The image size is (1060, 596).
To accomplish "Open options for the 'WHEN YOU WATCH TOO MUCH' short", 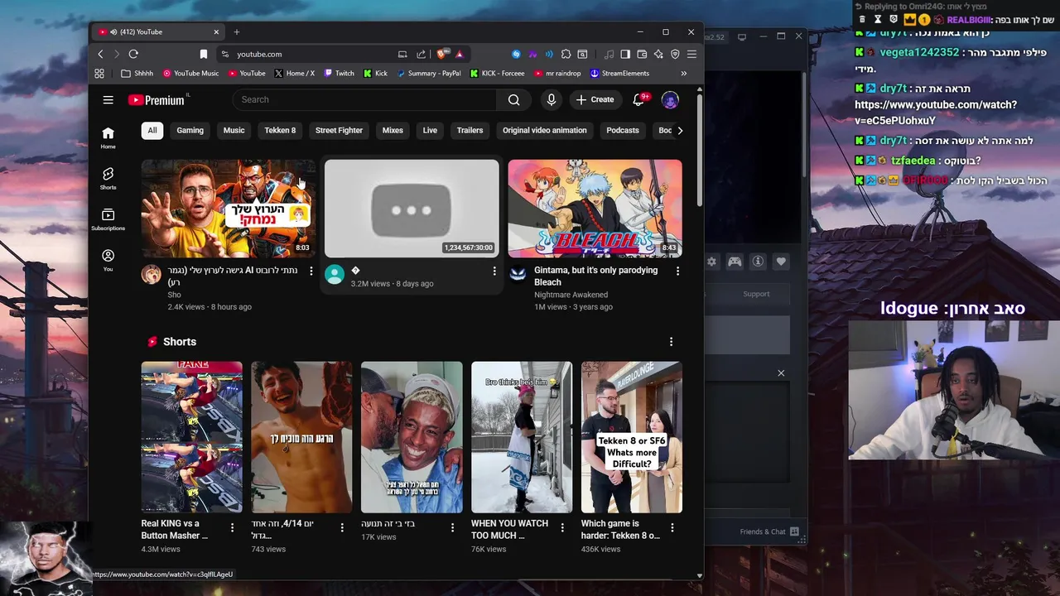I will pyautogui.click(x=562, y=527).
